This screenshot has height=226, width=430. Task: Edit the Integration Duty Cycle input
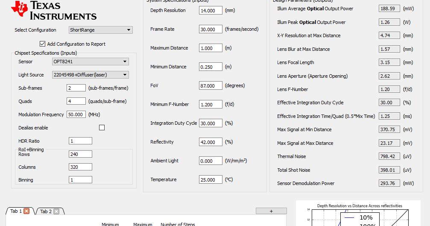pos(211,123)
